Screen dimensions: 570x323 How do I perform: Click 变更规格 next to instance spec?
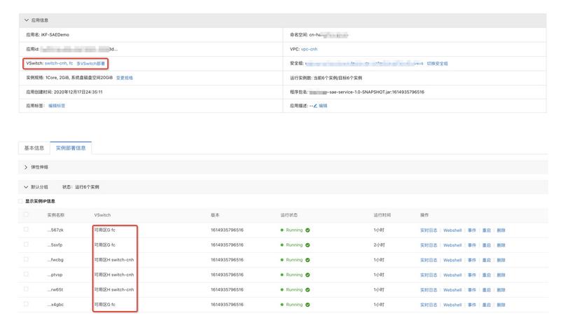pos(125,78)
